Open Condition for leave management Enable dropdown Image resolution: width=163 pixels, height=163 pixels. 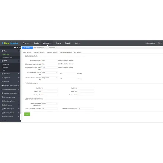[x=50, y=103]
